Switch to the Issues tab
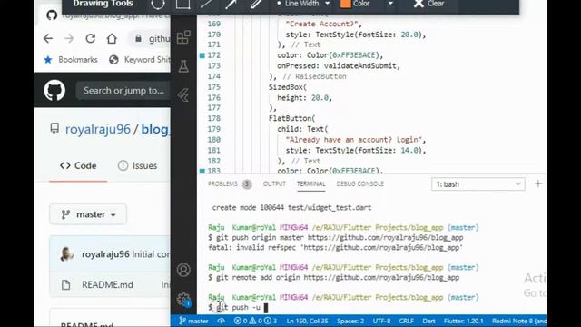Viewport: 581px width, 327px height. [137, 165]
